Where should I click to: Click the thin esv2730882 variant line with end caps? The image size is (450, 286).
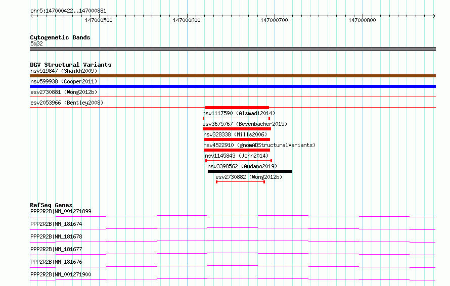click(241, 182)
